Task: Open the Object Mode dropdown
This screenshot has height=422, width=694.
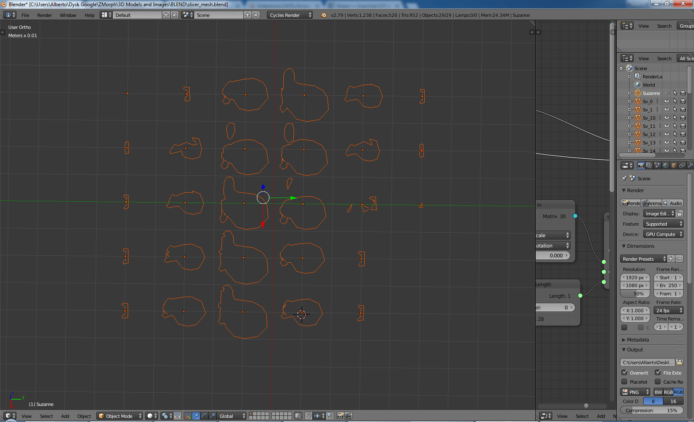Action: coord(119,416)
